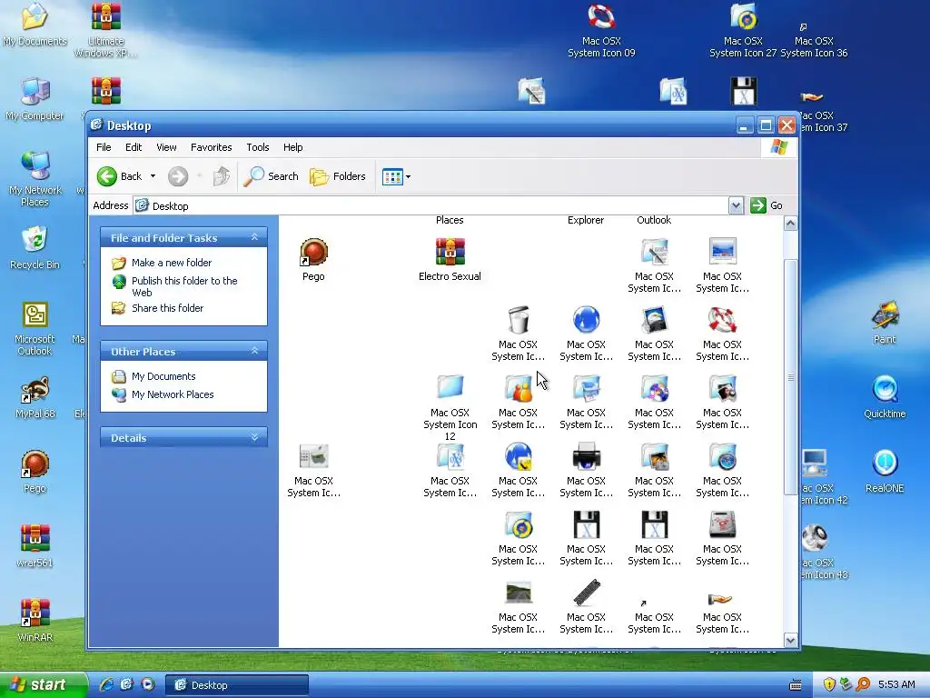Click the Search toolbar button
930x698 pixels.
pos(271,176)
